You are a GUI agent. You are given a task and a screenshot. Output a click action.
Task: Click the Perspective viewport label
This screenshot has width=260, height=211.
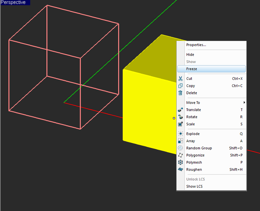(13, 2)
